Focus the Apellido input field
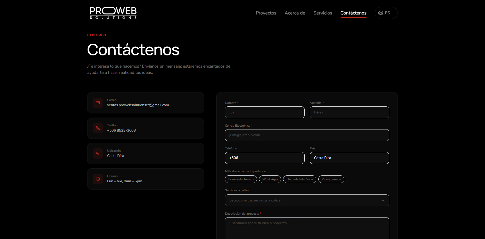 [349, 112]
